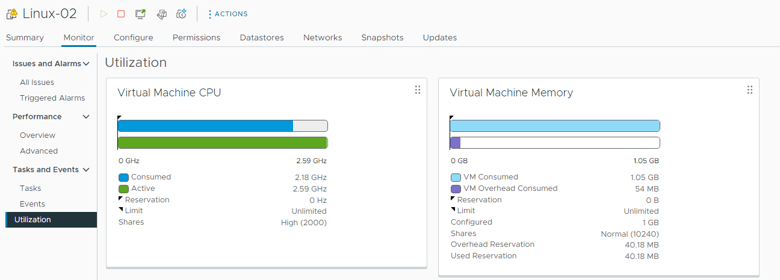780x280 pixels.
Task: Click the Virtual Machine Memory title
Action: tap(511, 93)
